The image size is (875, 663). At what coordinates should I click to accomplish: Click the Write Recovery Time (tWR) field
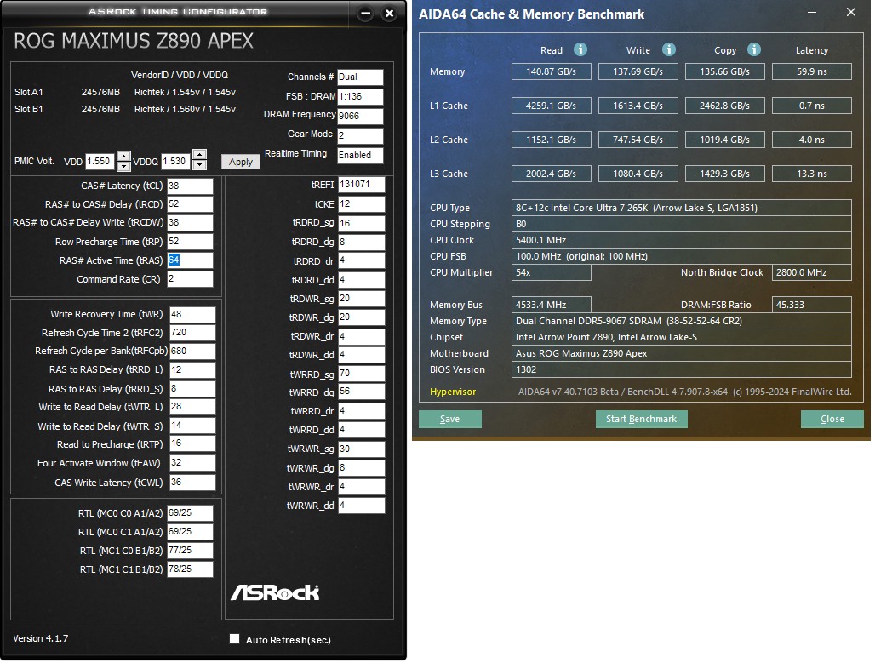[192, 315]
